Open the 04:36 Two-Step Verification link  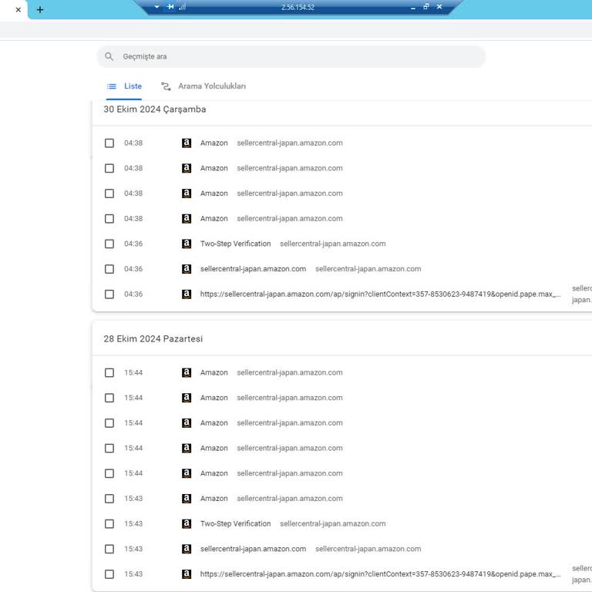pyautogui.click(x=235, y=244)
